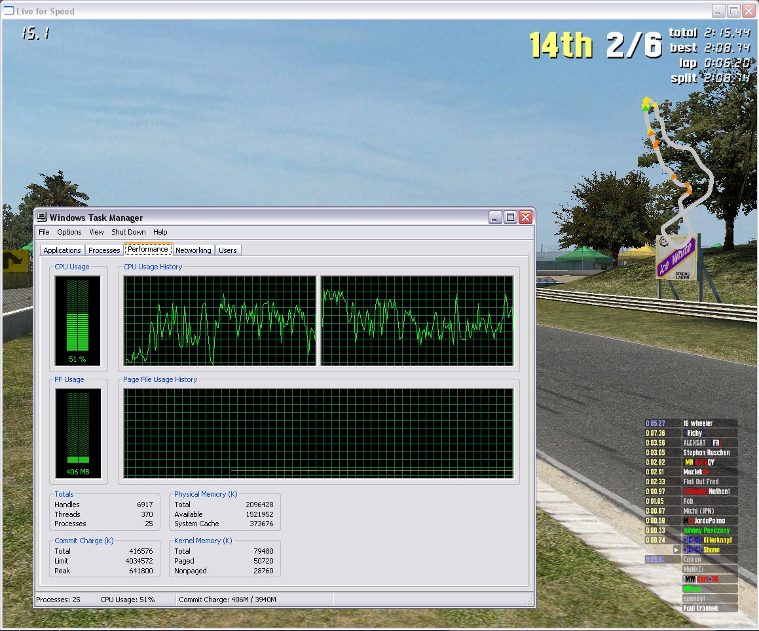Close the Windows Task Manager window

pyautogui.click(x=526, y=217)
